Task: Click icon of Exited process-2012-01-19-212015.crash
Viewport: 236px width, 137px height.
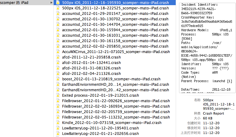Action: (58, 95)
